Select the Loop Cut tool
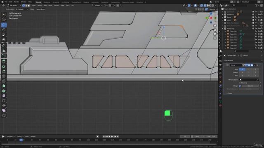 click(x=4, y=76)
